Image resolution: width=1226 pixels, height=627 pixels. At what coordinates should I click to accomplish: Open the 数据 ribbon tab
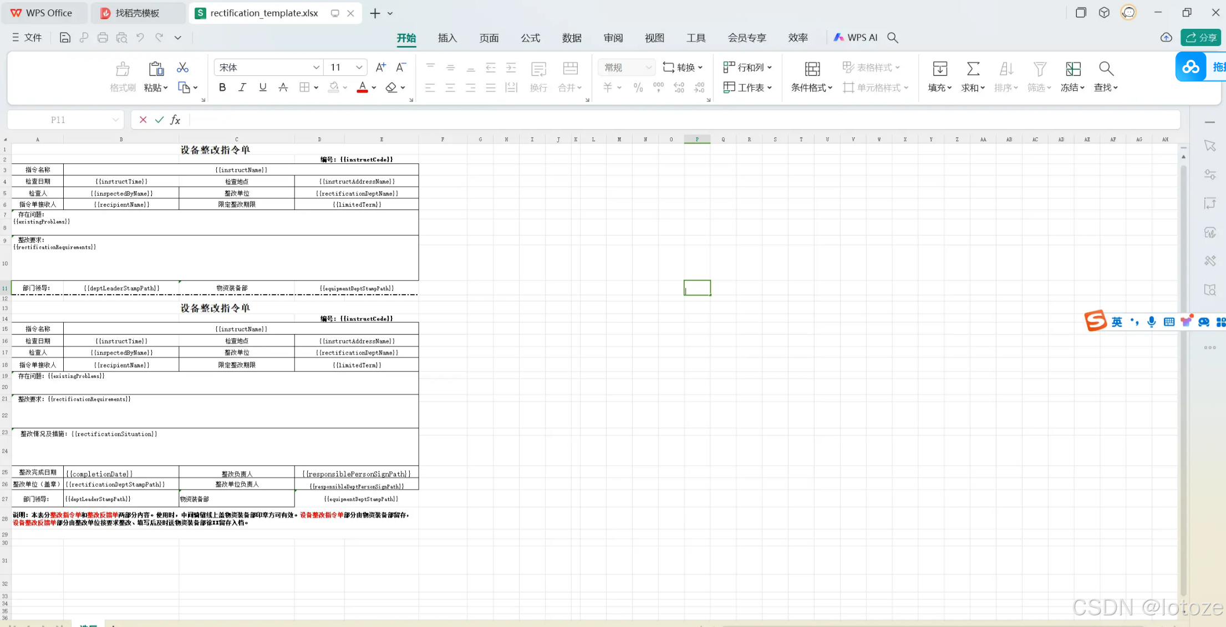click(572, 38)
